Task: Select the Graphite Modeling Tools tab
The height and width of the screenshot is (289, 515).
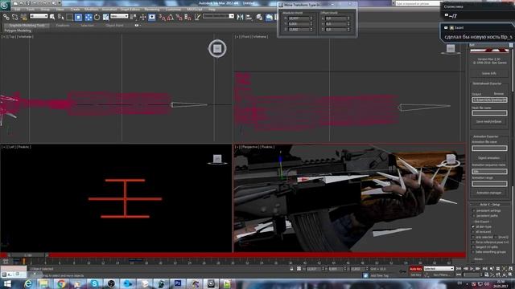Action: (27, 25)
